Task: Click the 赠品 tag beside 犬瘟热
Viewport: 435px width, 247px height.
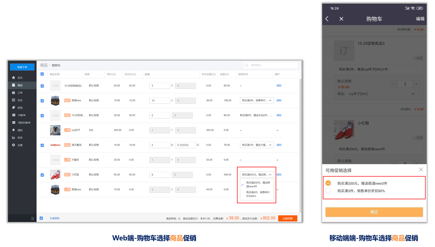Action: [x=67, y=160]
